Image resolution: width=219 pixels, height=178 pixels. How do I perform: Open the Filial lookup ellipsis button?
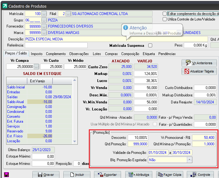68,14
